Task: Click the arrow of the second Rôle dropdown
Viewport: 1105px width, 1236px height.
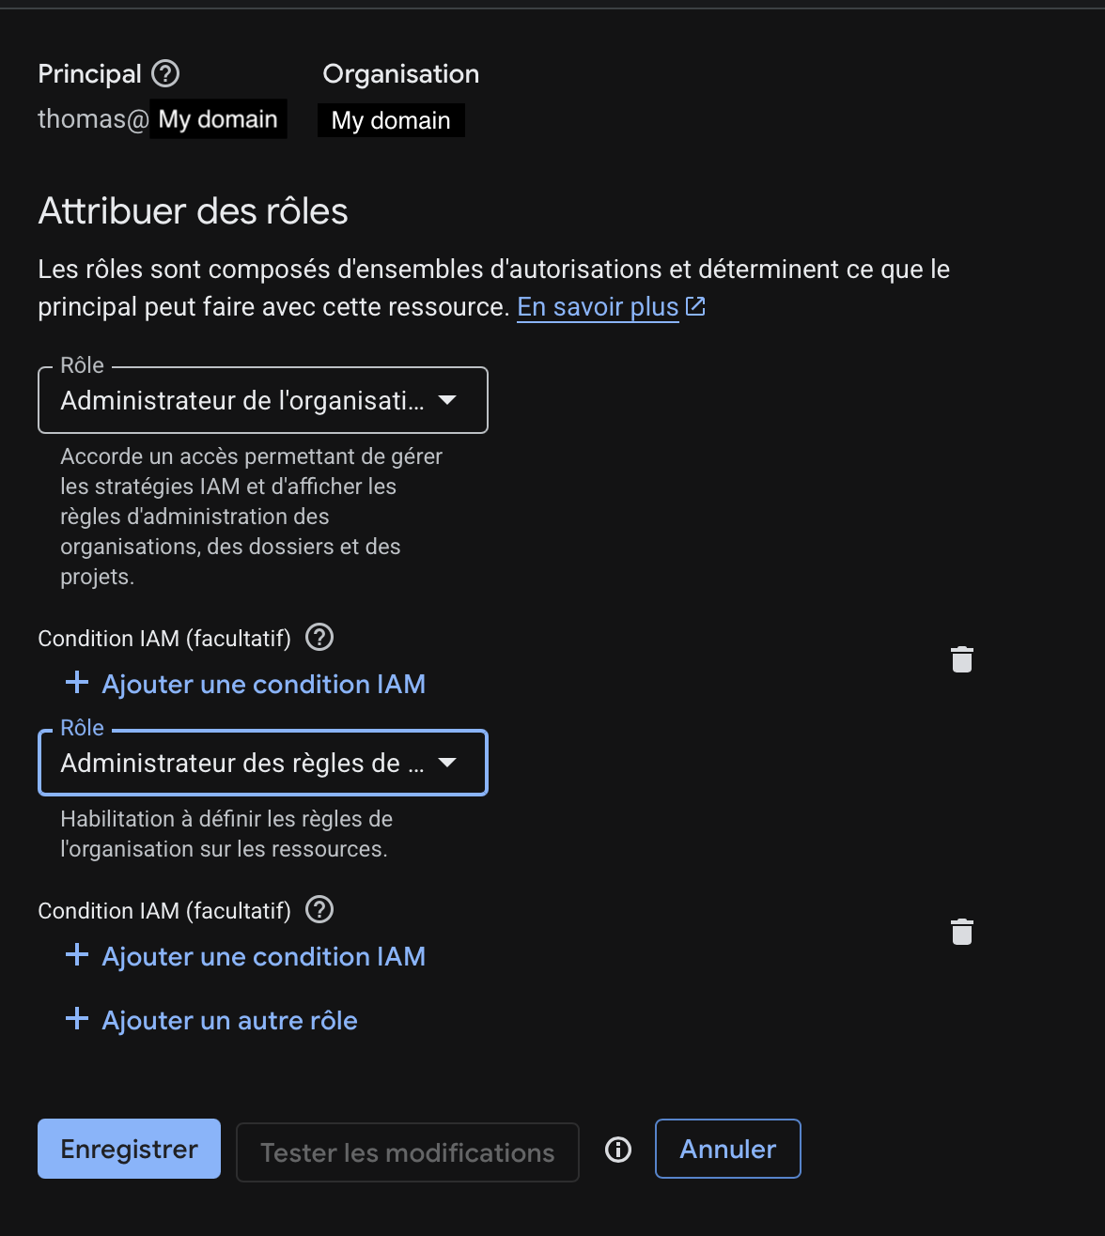Action: click(x=447, y=763)
